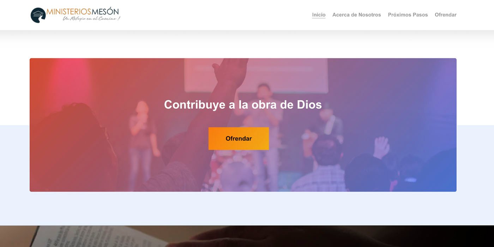Go to the Inicio page
This screenshot has width=494, height=247.
(x=319, y=15)
